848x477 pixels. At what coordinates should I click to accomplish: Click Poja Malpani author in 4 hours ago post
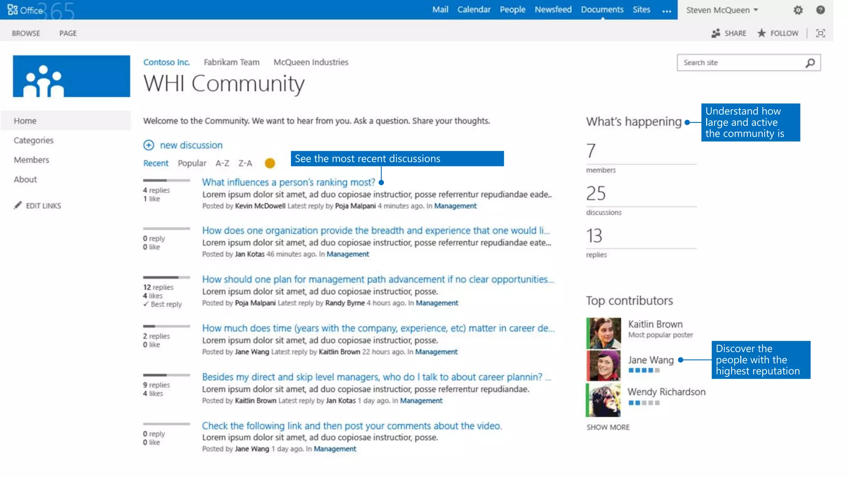[255, 303]
